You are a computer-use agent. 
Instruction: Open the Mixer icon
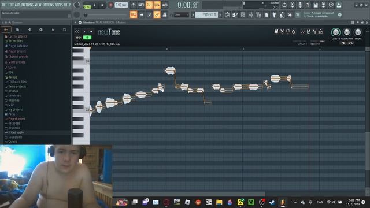(251, 15)
